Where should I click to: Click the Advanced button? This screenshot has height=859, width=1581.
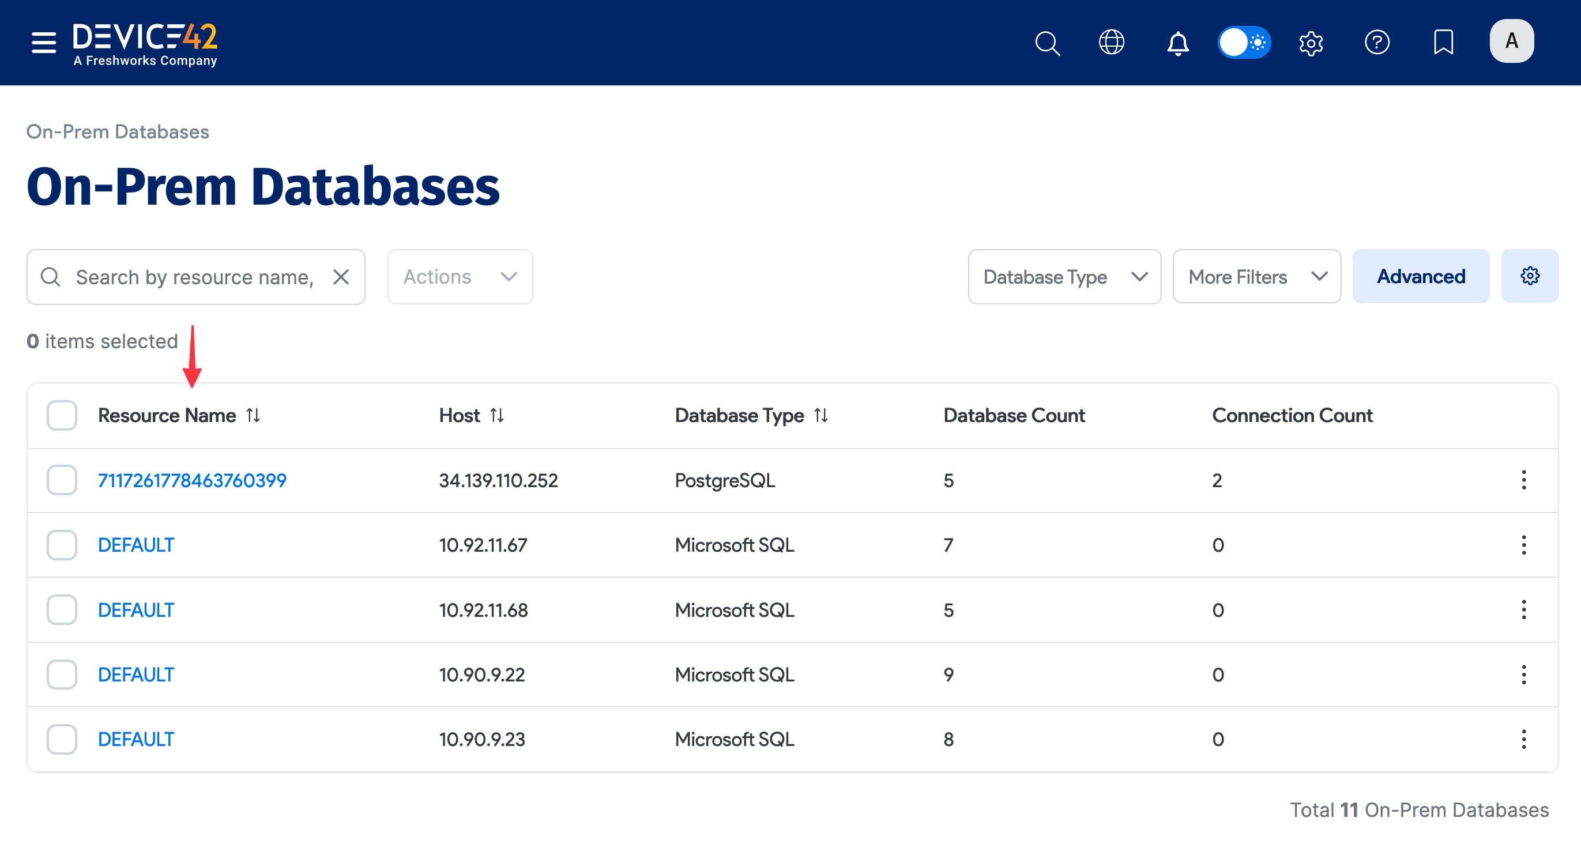coord(1421,276)
